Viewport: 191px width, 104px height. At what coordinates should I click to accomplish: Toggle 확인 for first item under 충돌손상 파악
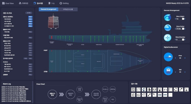(x=30, y=43)
